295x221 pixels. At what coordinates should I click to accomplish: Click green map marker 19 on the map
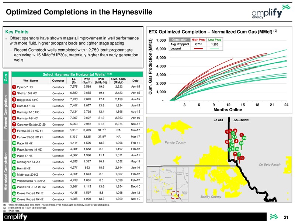[x=244, y=138]
